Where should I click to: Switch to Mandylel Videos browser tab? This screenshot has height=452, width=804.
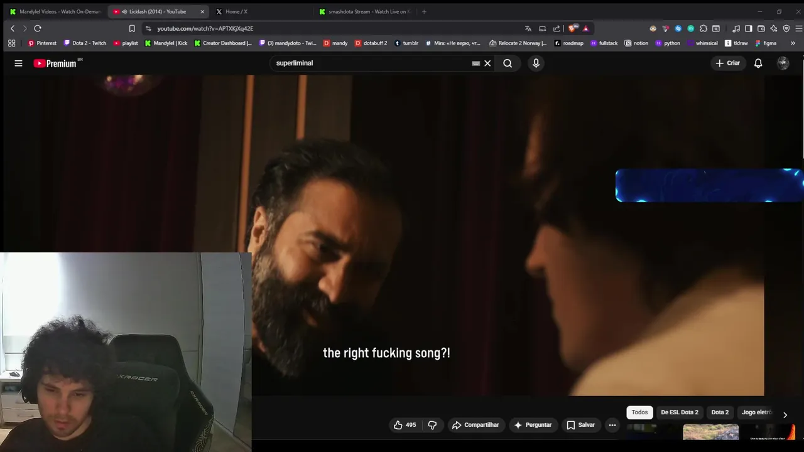point(55,11)
